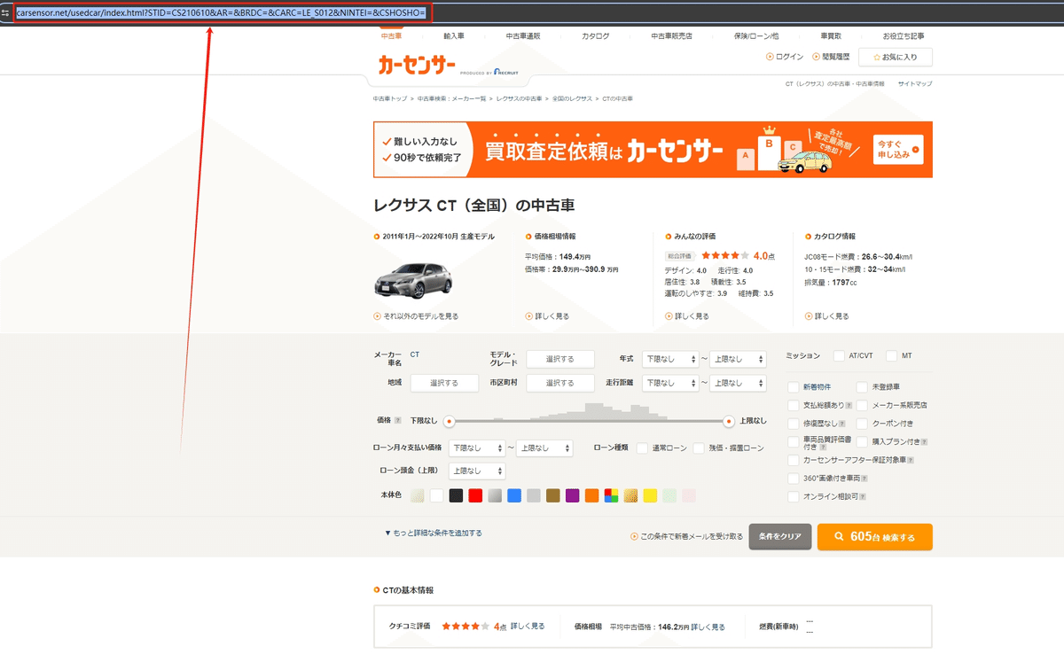Check the クーポン付き option
The image size is (1064, 654).
coord(863,424)
